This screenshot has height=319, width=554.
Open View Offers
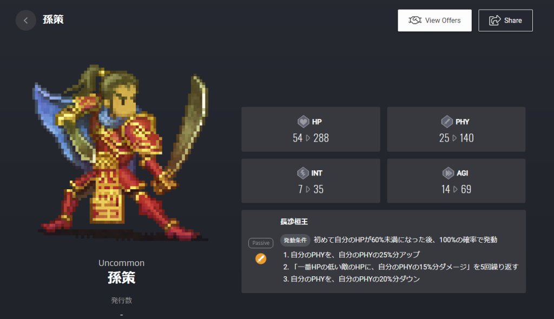[434, 21]
